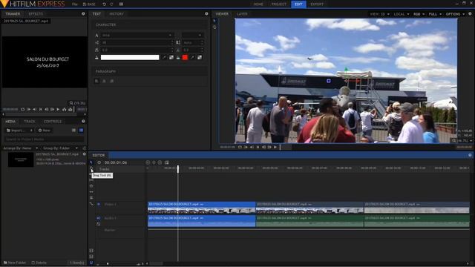The image size is (475, 267).
Task: Switch media panel to thumbnail view
Action: (x=81, y=131)
